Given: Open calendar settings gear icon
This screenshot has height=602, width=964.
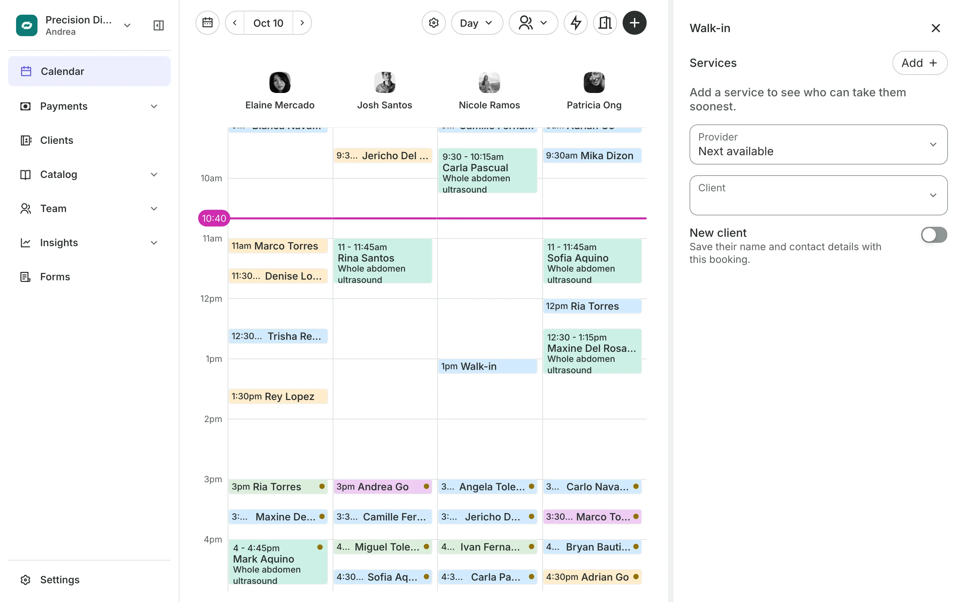Looking at the screenshot, I should pyautogui.click(x=433, y=23).
